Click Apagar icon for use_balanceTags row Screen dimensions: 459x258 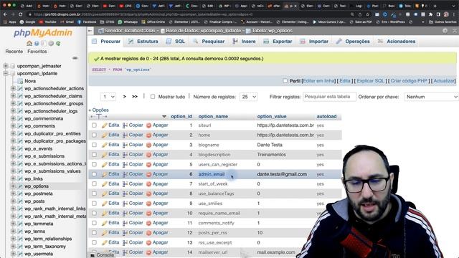[148, 193]
